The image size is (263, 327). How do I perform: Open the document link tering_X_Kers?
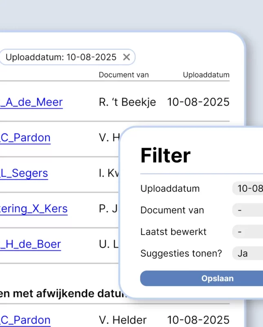point(34,209)
